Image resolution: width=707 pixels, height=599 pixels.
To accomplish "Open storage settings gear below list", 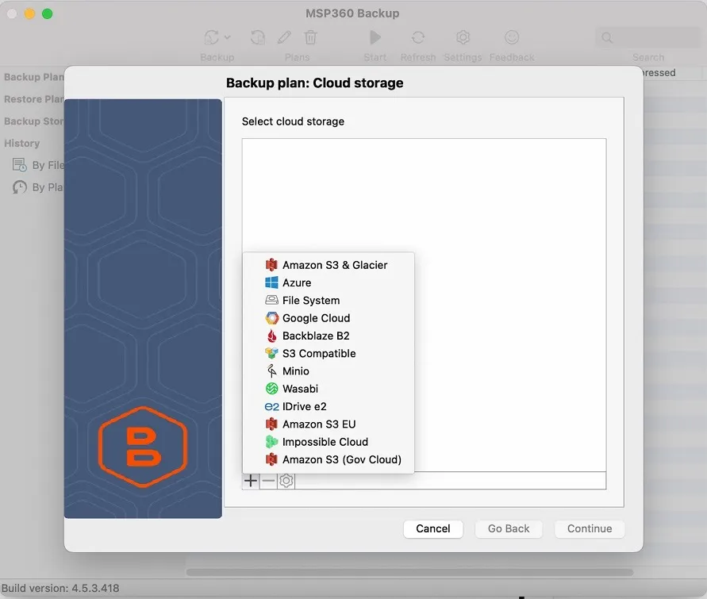I will [x=286, y=481].
